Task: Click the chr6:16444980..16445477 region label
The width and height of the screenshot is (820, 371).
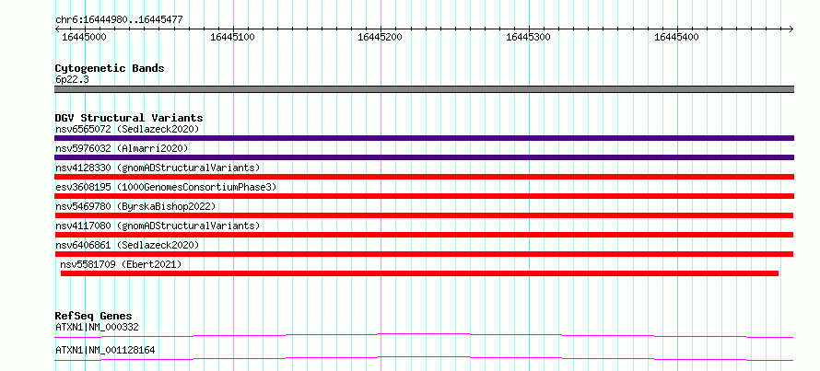Action: (119, 19)
